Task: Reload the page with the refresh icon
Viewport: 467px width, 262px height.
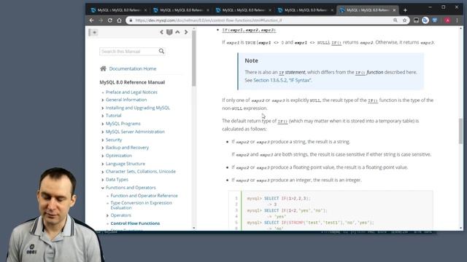Action: pos(110,20)
